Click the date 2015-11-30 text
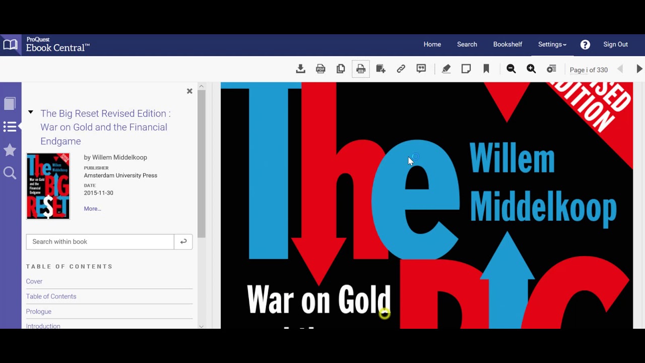The width and height of the screenshot is (645, 363). 98,193
